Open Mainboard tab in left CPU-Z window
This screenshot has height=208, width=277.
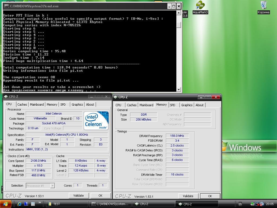37,105
